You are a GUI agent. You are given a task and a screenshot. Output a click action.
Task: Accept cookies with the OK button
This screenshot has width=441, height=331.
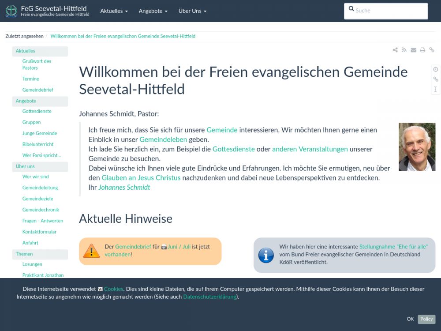[410, 319]
